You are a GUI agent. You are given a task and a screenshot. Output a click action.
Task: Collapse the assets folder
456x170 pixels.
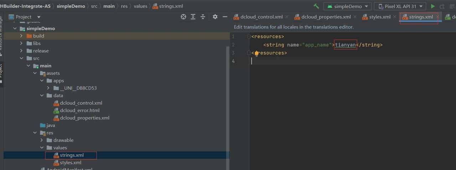(x=35, y=73)
